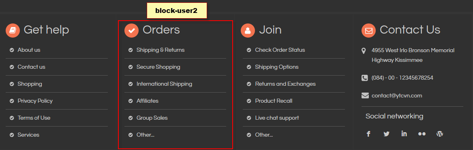Click the map pin icon beside the address
Image resolution: width=473 pixels, height=150 pixels.
(x=364, y=51)
